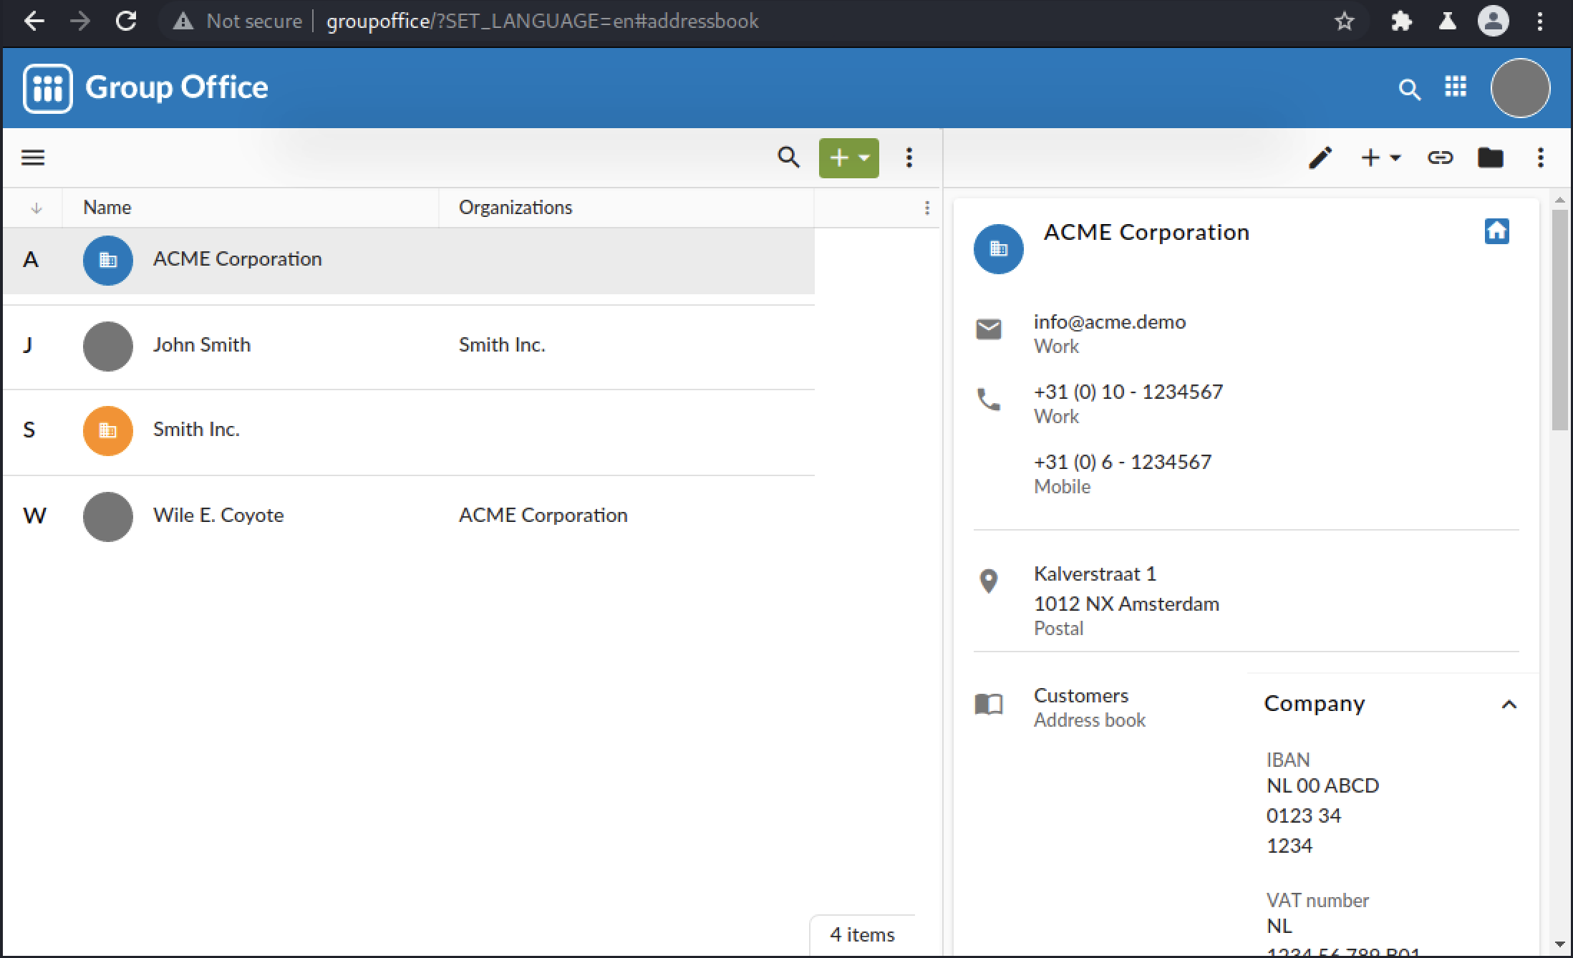The image size is (1573, 958).
Task: Click the VAT number label
Action: (1317, 901)
